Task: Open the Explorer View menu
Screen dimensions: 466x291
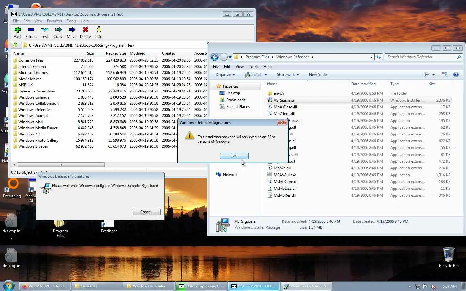Action: [x=239, y=67]
